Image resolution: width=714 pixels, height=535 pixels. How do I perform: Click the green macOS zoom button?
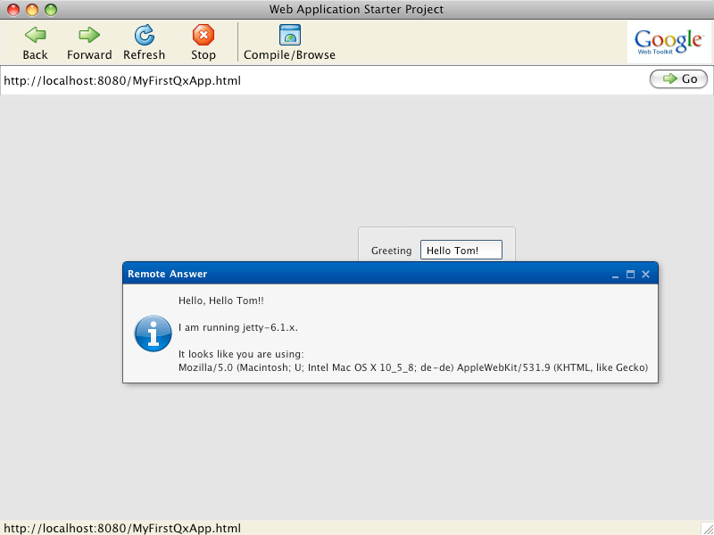click(x=51, y=10)
